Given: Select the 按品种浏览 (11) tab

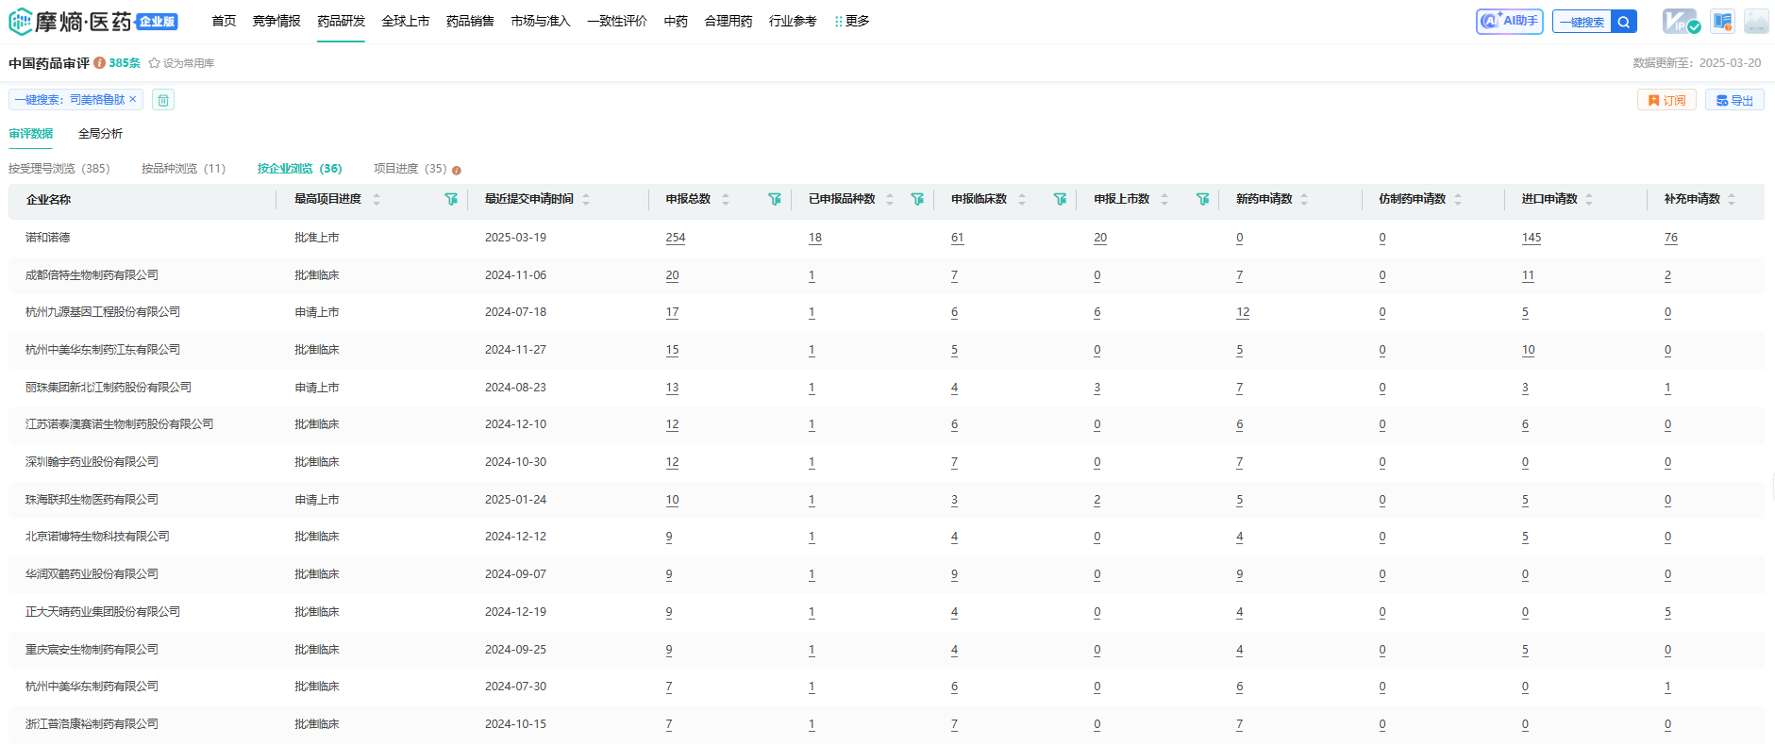Looking at the screenshot, I should [183, 169].
